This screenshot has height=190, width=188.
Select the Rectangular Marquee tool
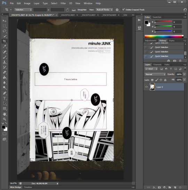5,26
